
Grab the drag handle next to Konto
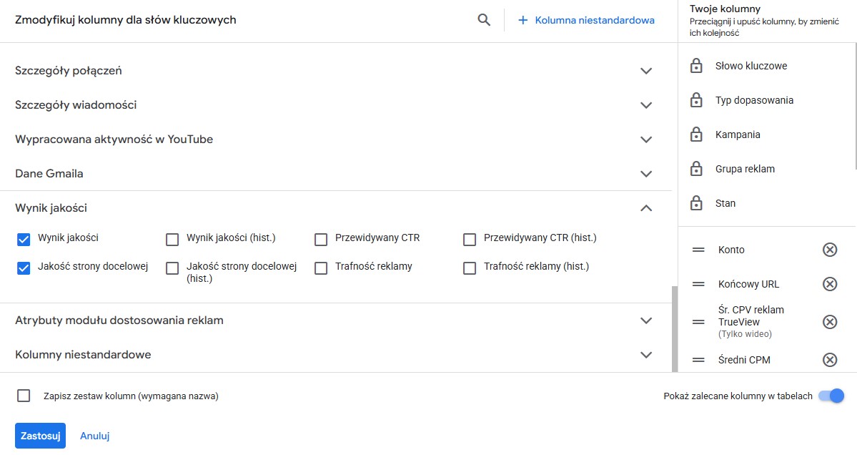[698, 250]
